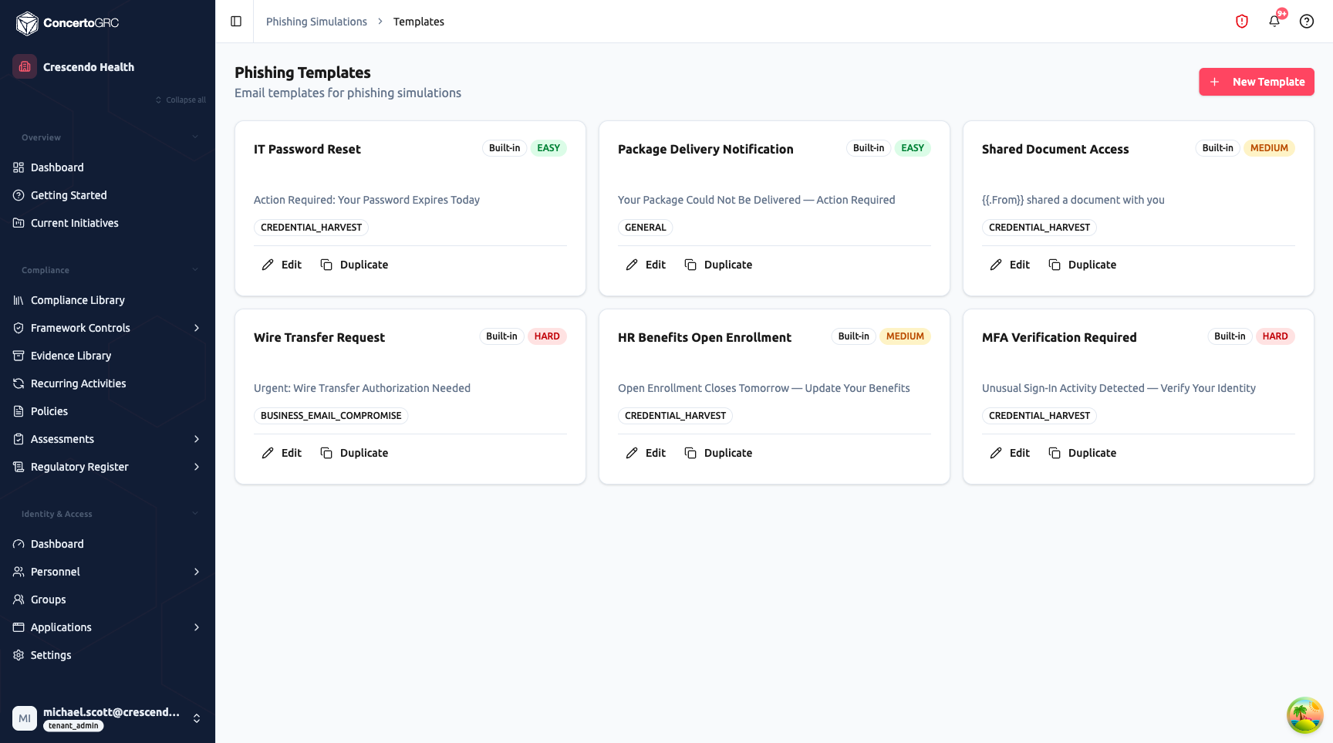Collapse the Compliance section chevron
The image size is (1333, 743).
tap(195, 270)
